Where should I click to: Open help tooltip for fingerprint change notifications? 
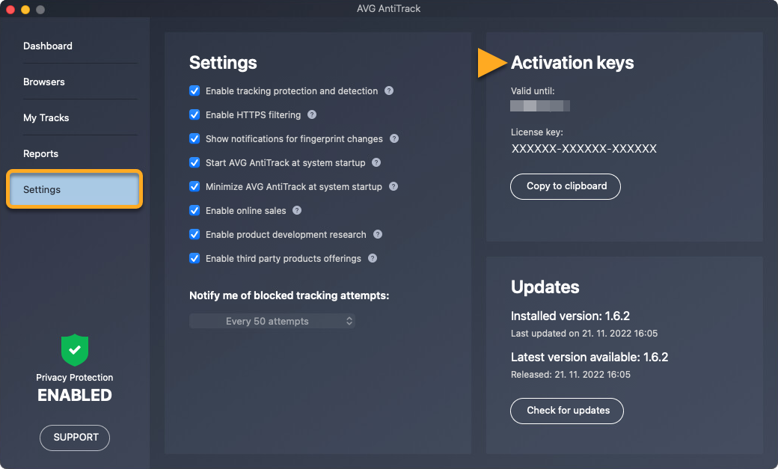(x=394, y=138)
